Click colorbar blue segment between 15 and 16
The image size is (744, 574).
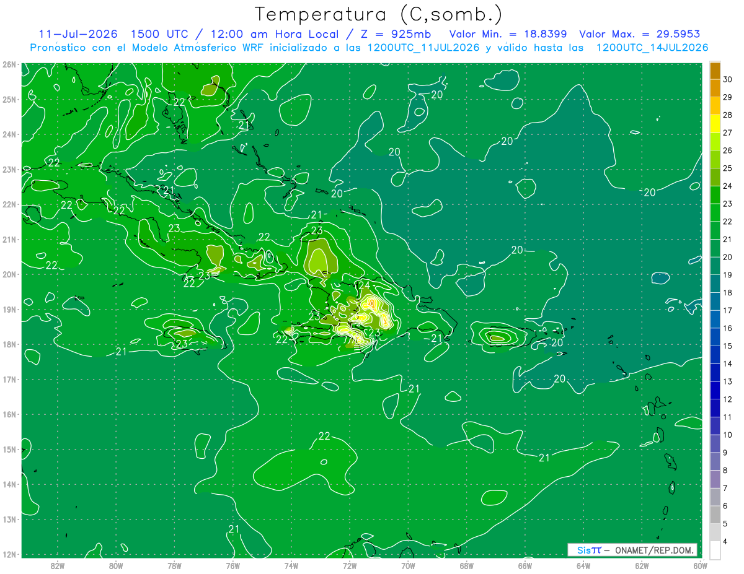(715, 337)
